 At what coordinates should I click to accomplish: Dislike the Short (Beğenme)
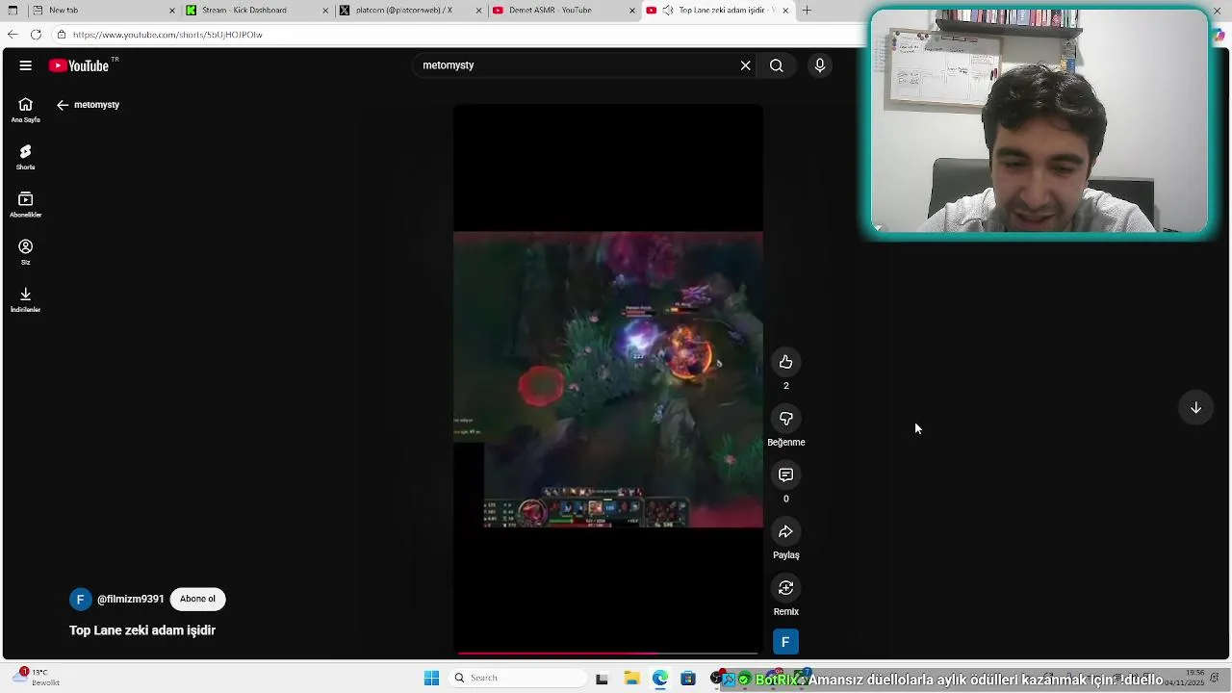click(786, 419)
